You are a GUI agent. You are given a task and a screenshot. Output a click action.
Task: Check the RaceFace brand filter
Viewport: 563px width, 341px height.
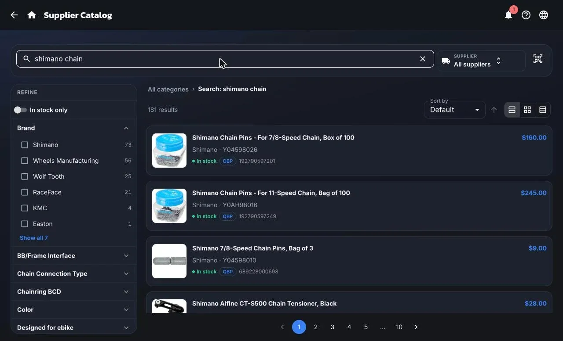25,192
